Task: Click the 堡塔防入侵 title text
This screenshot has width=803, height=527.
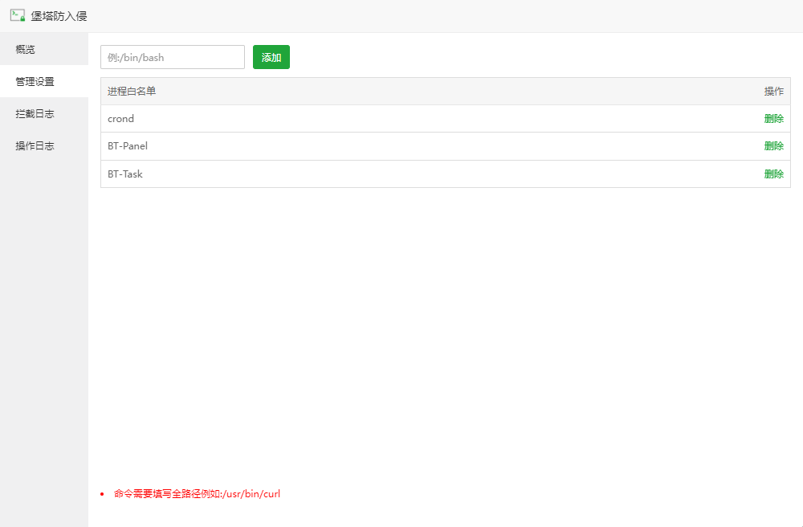Action: point(59,16)
